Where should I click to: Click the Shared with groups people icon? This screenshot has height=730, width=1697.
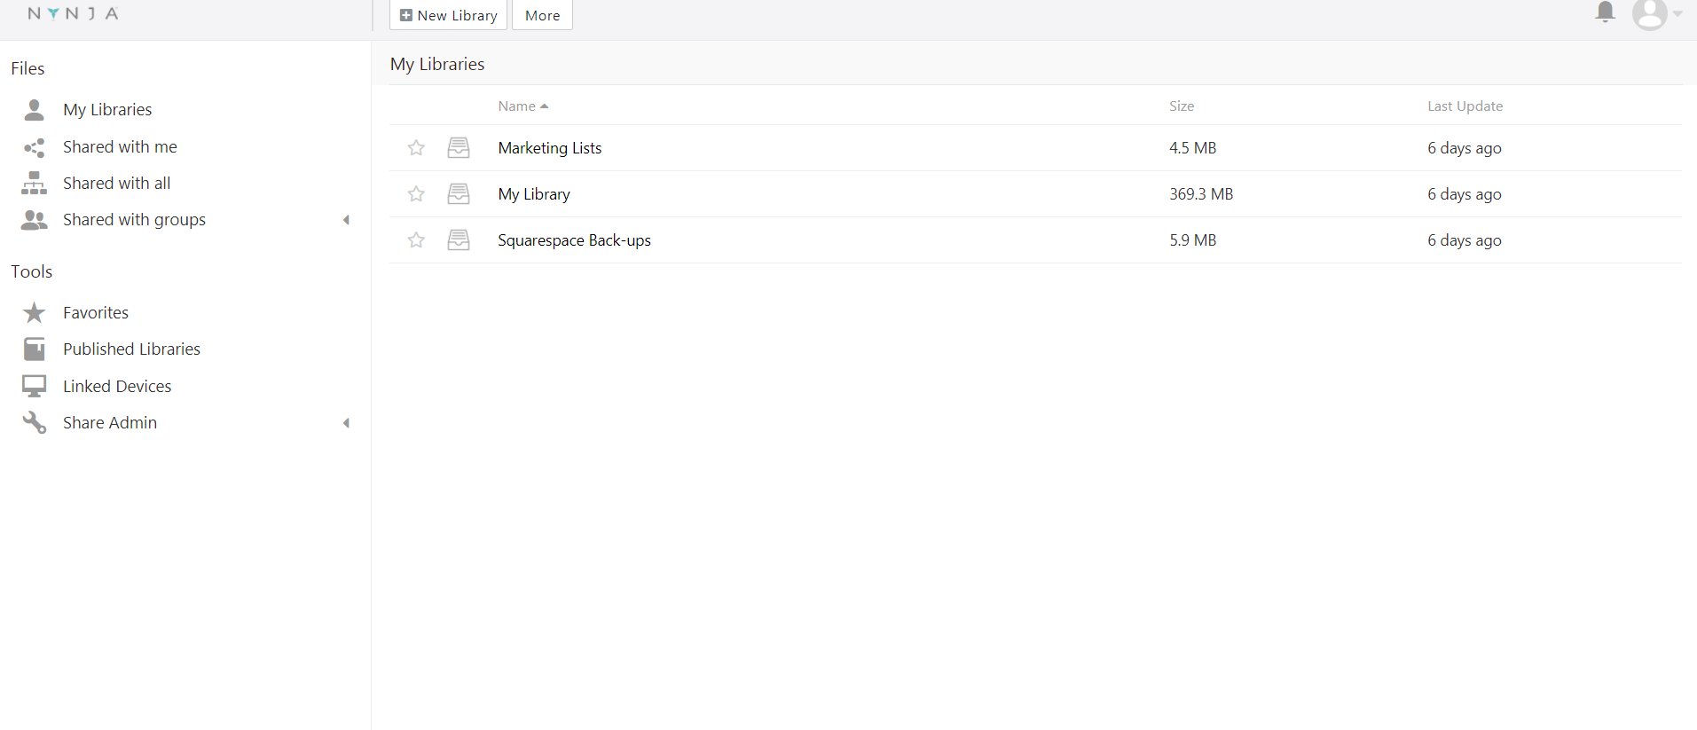pyautogui.click(x=34, y=220)
